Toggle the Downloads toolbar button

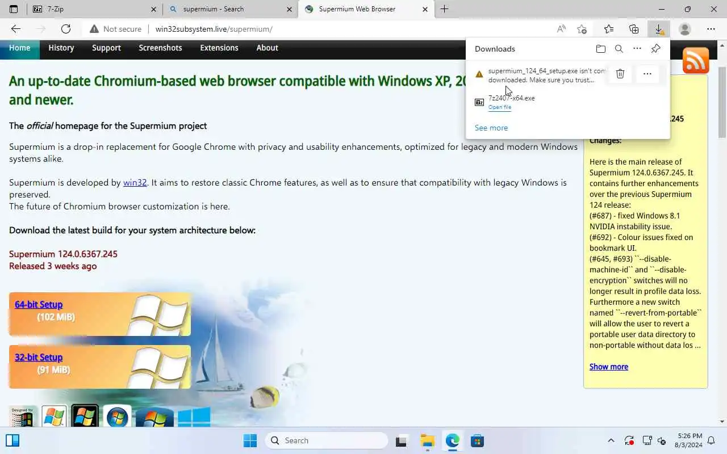(659, 29)
